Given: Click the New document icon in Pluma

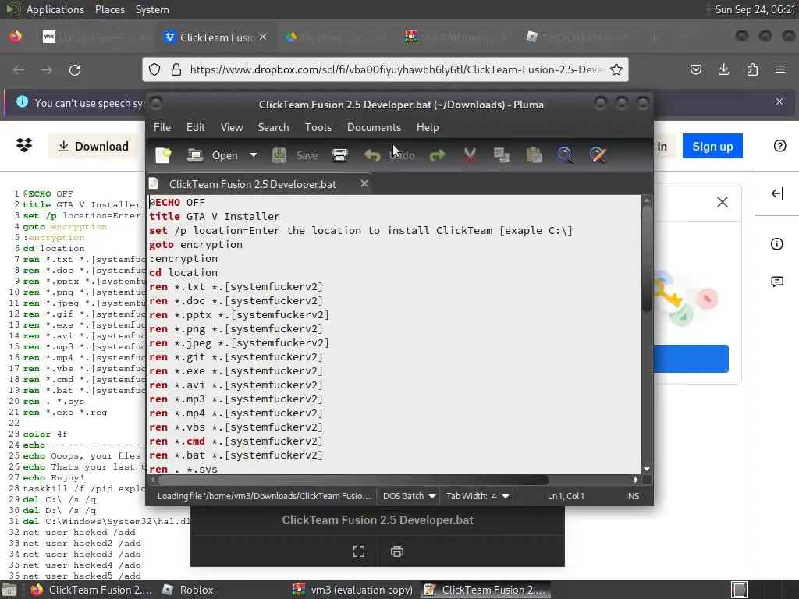Looking at the screenshot, I should [164, 155].
